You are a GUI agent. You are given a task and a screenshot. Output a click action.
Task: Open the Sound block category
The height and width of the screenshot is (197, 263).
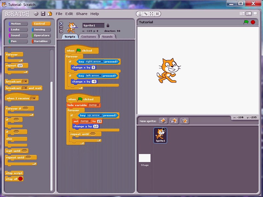pos(18,35)
